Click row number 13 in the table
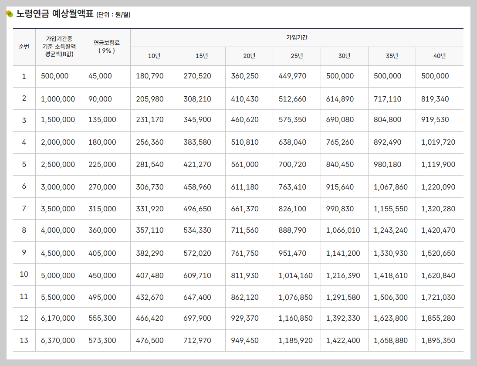Image resolution: width=477 pixels, height=366 pixels. point(24,340)
